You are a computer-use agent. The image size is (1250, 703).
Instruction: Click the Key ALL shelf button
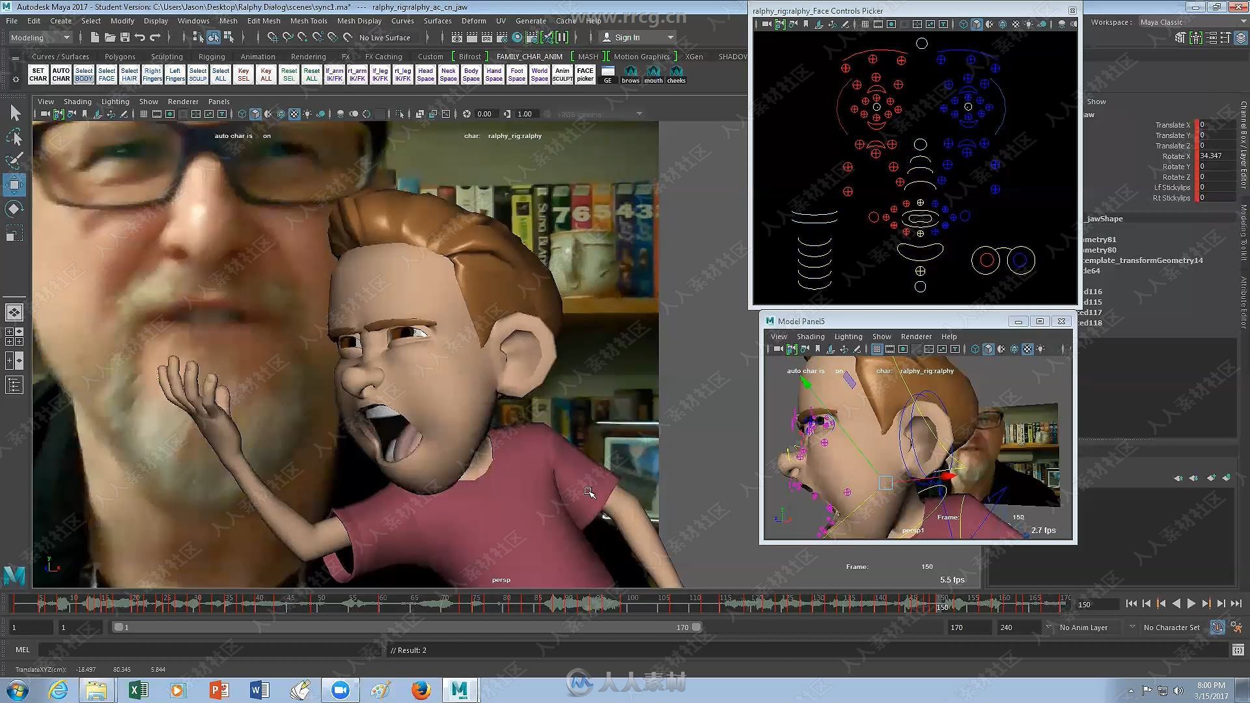pyautogui.click(x=266, y=74)
